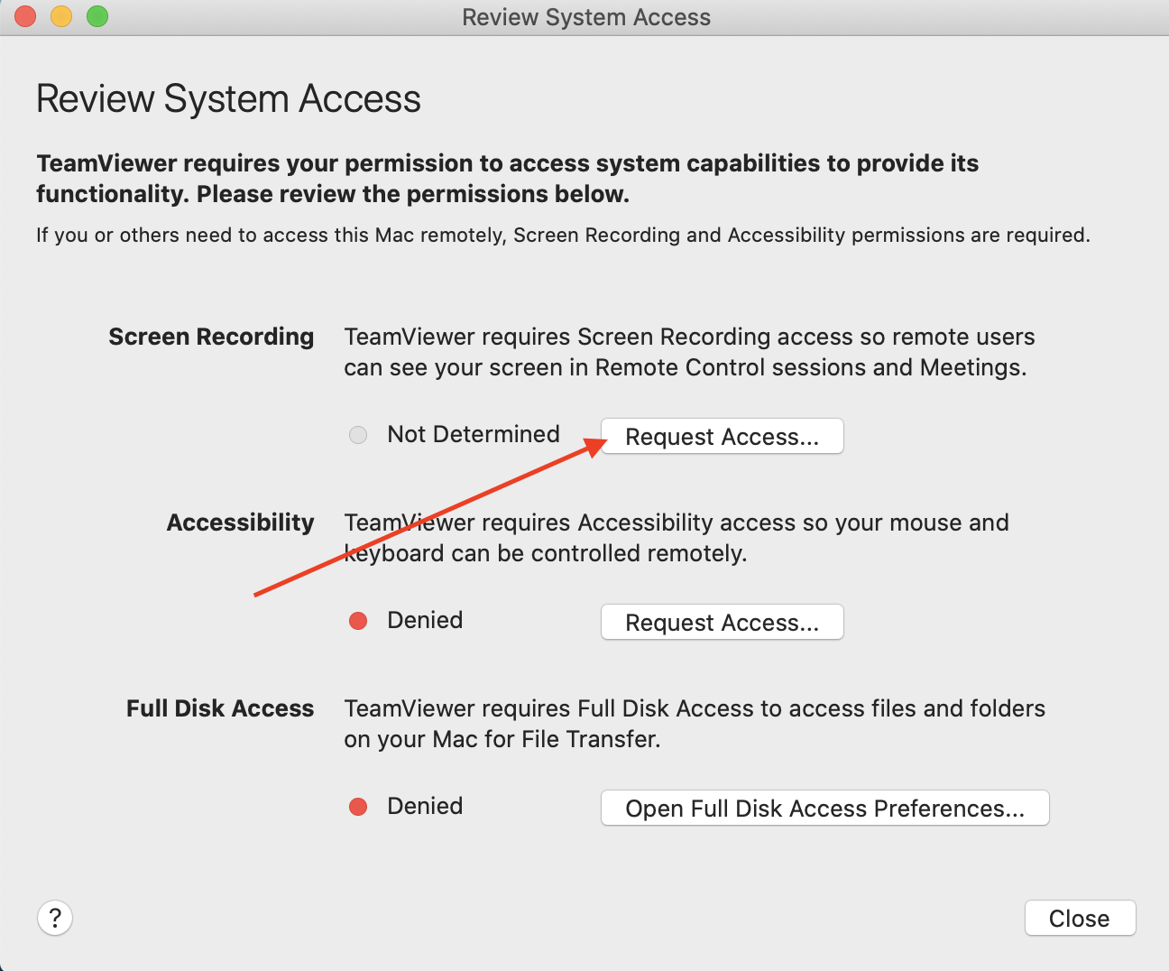The image size is (1169, 971).
Task: Click the red Denied indicator under Full Disk Access
Action: click(358, 807)
